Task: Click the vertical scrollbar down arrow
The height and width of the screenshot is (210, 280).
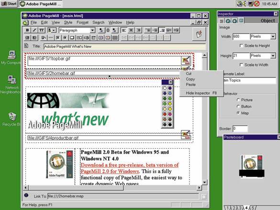Action: tap(204, 182)
